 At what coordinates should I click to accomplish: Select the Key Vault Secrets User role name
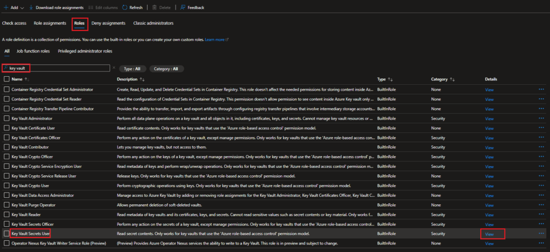(x=31, y=233)
